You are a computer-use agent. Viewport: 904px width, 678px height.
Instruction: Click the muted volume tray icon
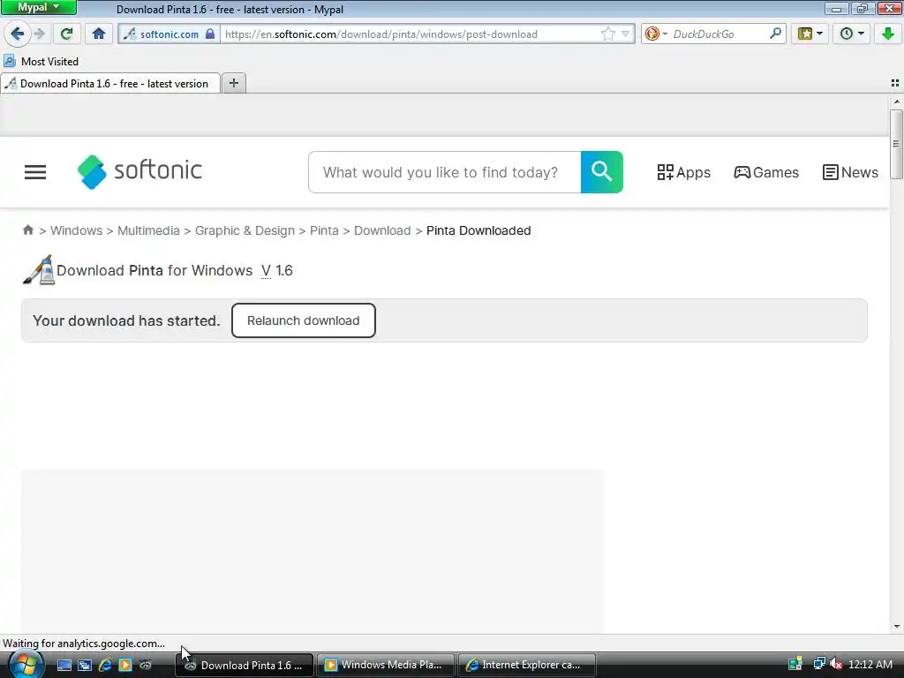pos(835,664)
